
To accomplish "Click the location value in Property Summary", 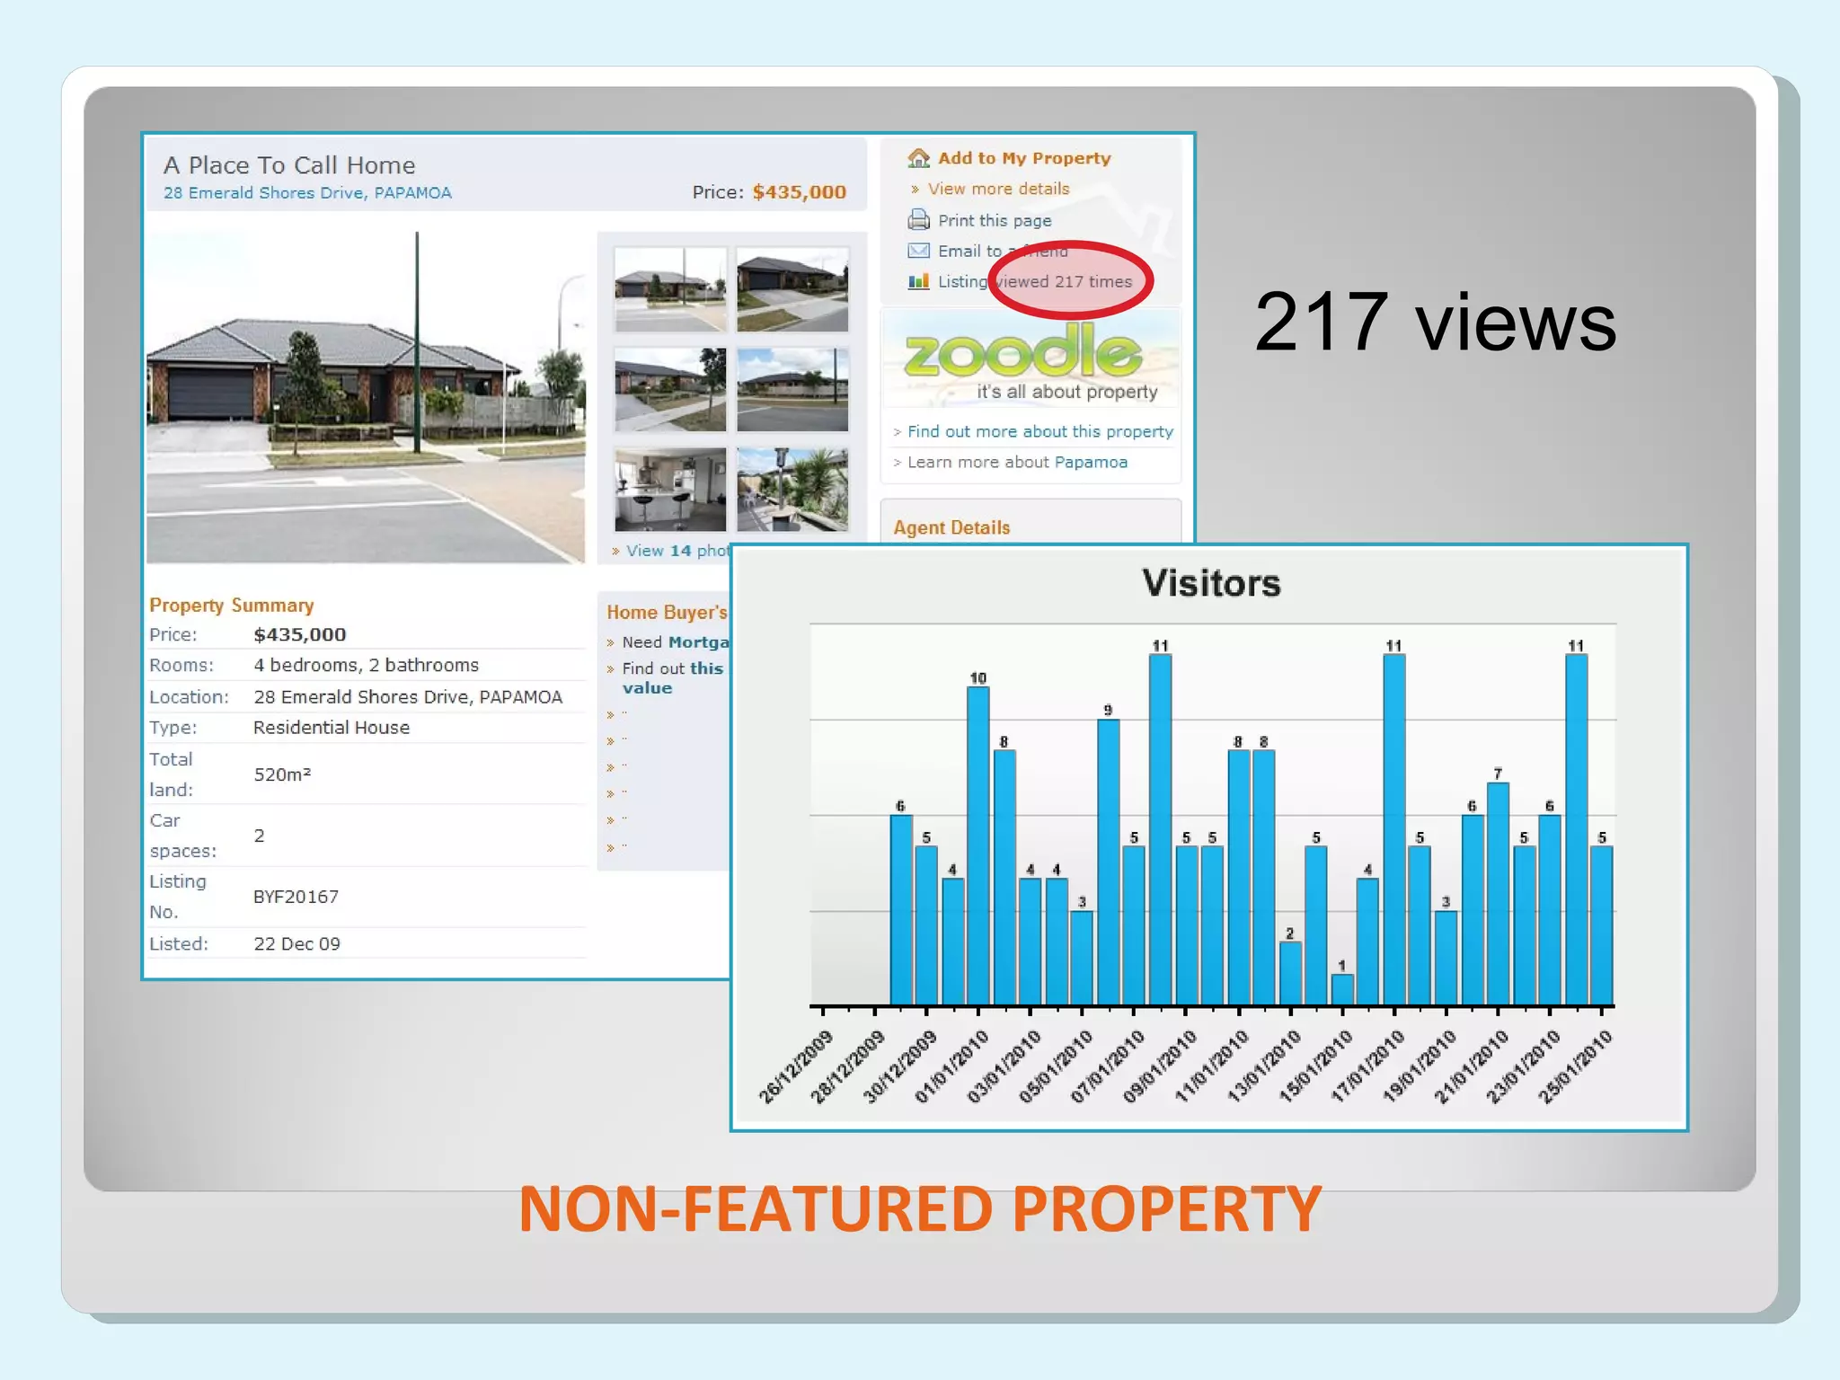I will (x=408, y=697).
